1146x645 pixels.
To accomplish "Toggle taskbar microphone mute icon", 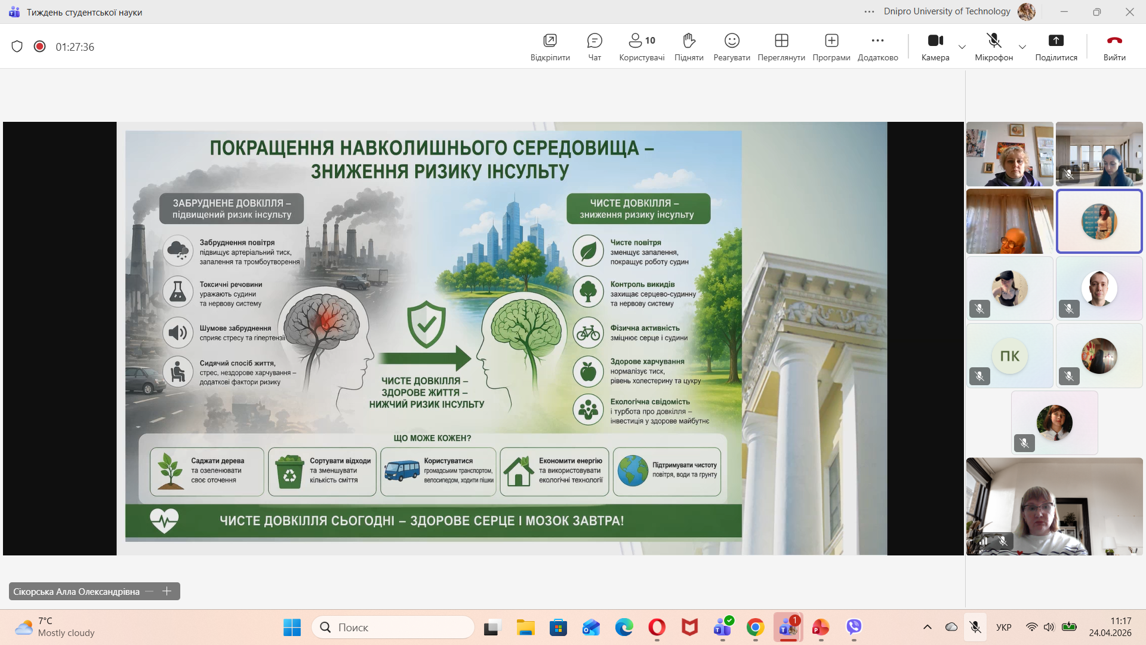I will click(x=975, y=627).
